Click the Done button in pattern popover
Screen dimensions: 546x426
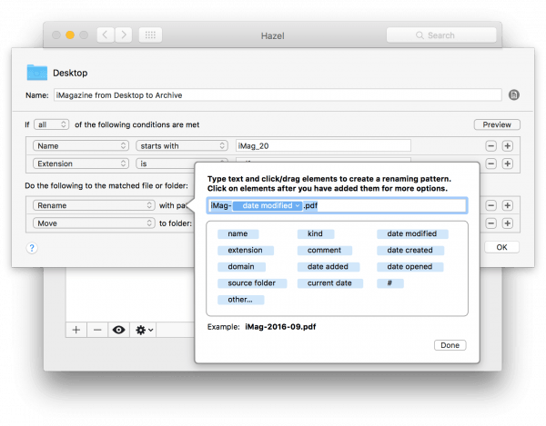pos(450,345)
